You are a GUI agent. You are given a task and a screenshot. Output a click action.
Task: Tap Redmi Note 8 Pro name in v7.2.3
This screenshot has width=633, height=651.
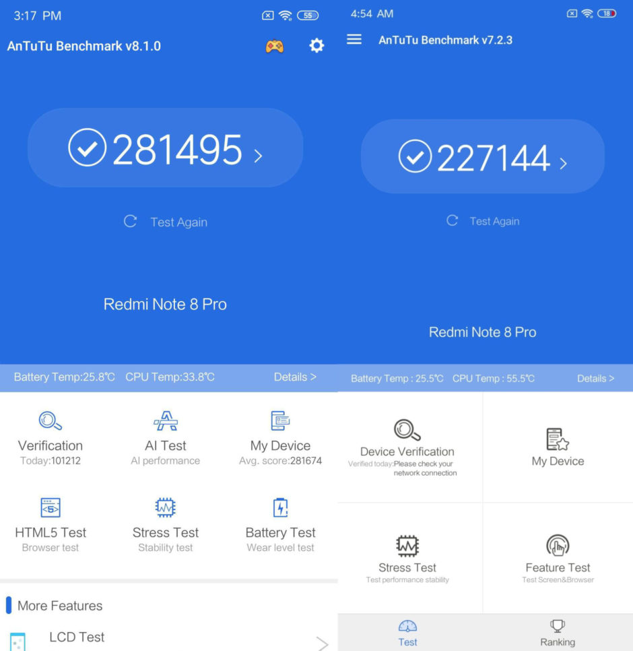tap(482, 332)
